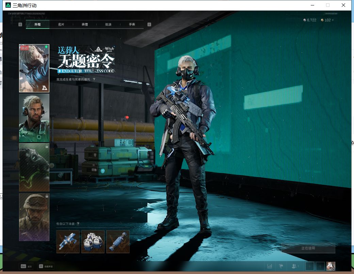
Task: Click the 联动 red tag on first skin
Action: (25, 48)
